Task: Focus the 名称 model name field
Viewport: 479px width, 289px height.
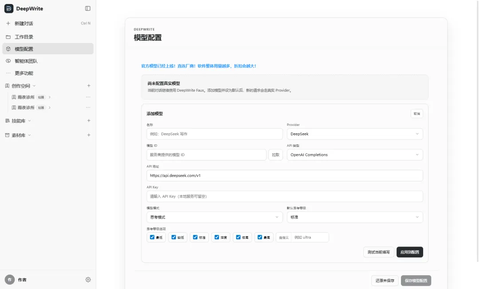Action: click(215, 134)
